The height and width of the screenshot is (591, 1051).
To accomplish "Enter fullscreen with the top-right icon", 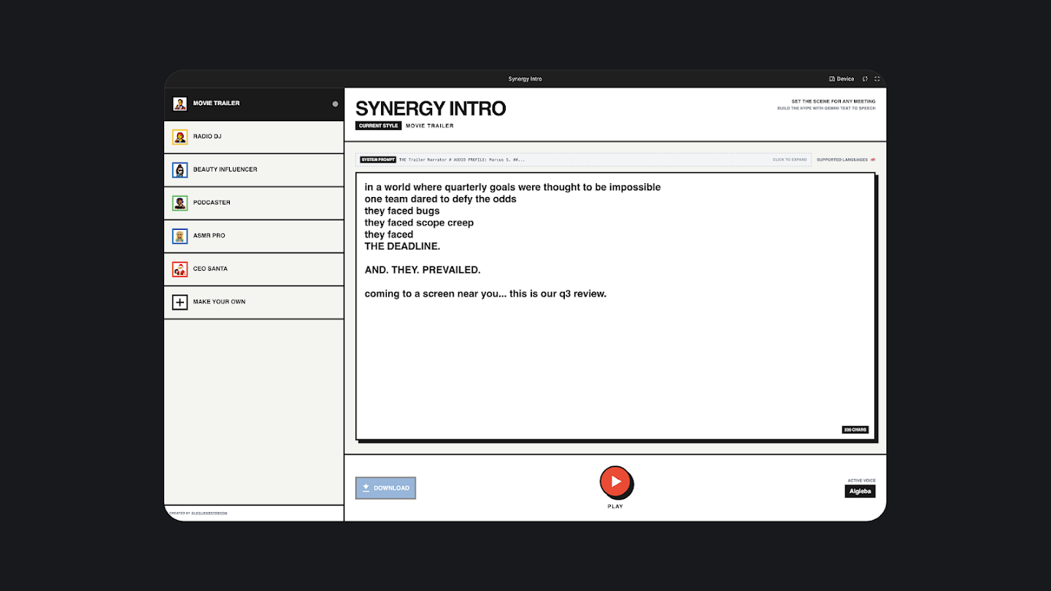I will point(877,79).
